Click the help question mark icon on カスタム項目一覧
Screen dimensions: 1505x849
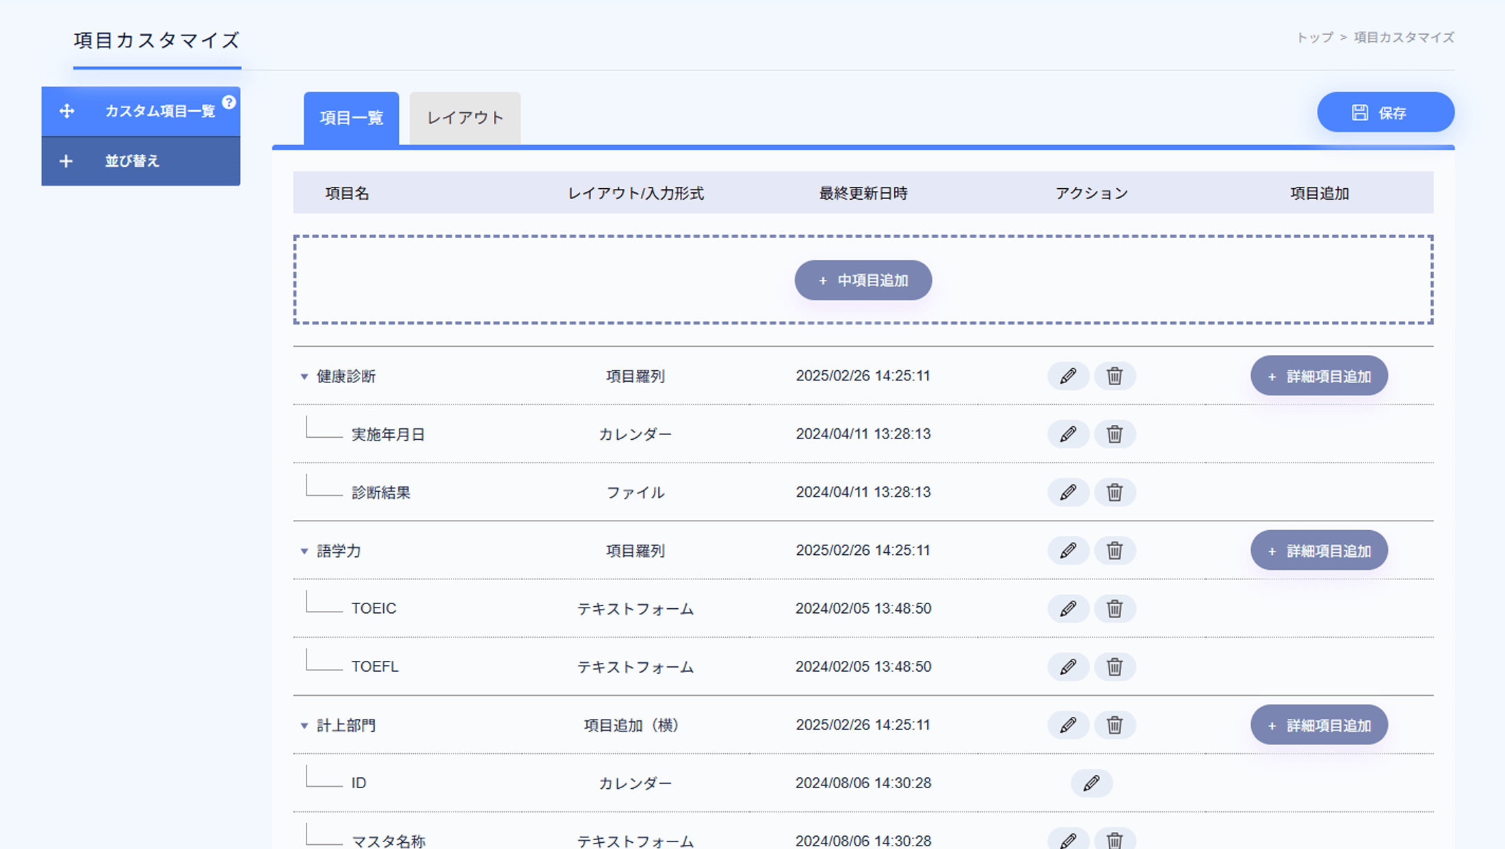click(229, 102)
